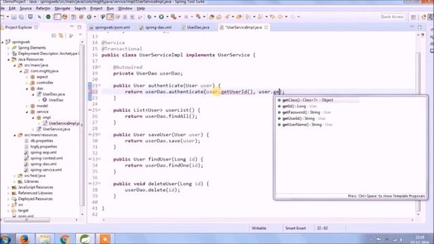The height and width of the screenshot is (244, 434).
Task: Click the error marker on line 22
Action: point(90,92)
